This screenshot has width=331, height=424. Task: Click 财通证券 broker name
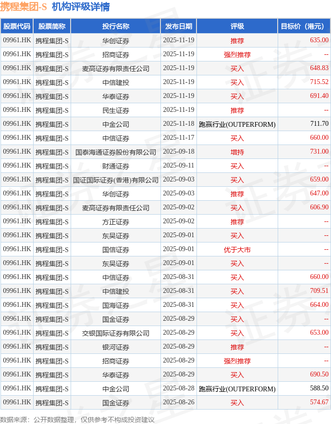pos(116,166)
